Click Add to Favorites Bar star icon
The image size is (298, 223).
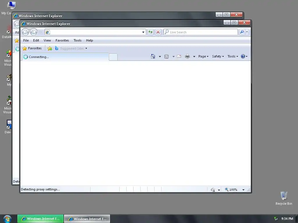pyautogui.click(x=49, y=48)
